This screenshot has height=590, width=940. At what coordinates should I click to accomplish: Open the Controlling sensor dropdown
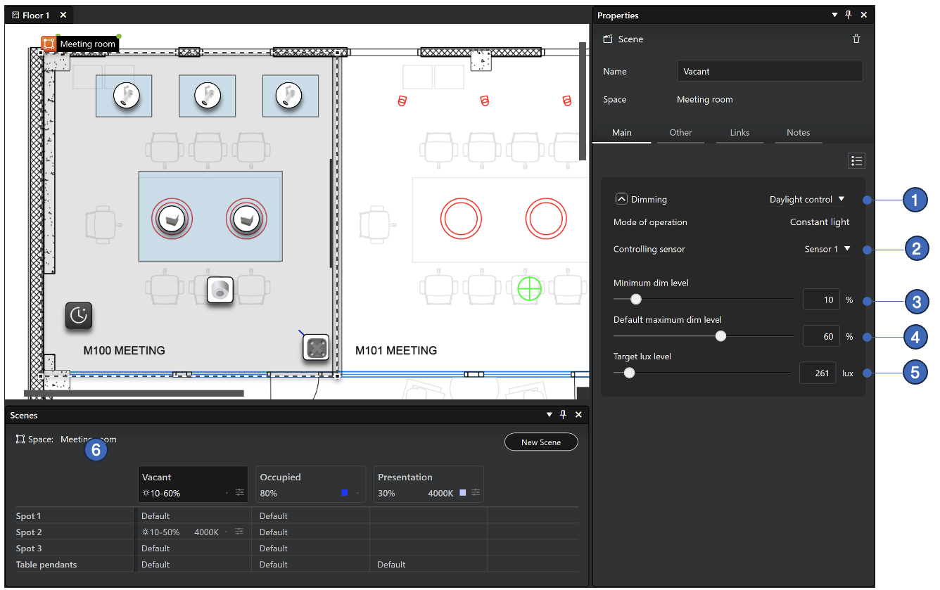[827, 248]
